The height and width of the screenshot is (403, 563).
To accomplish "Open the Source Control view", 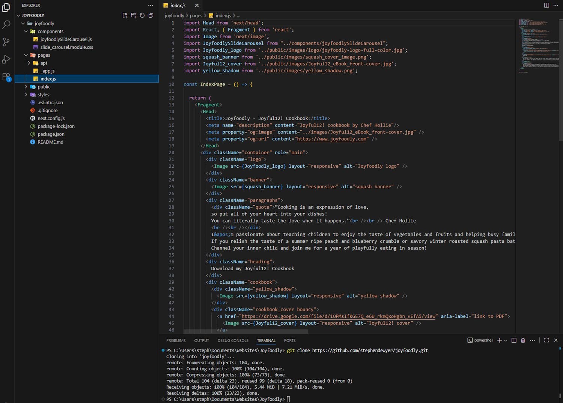I will (6, 42).
